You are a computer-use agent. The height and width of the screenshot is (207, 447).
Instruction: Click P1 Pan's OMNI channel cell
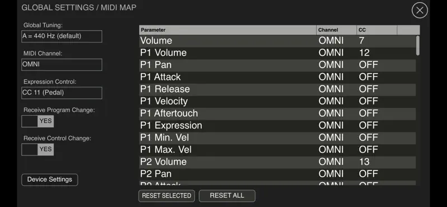pyautogui.click(x=331, y=65)
